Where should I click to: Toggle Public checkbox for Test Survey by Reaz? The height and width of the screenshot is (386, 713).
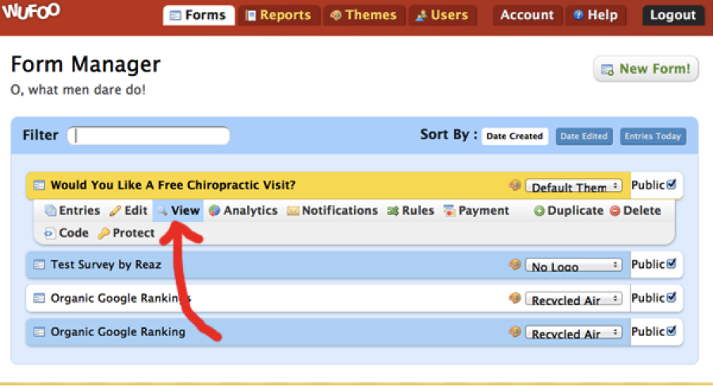672,264
